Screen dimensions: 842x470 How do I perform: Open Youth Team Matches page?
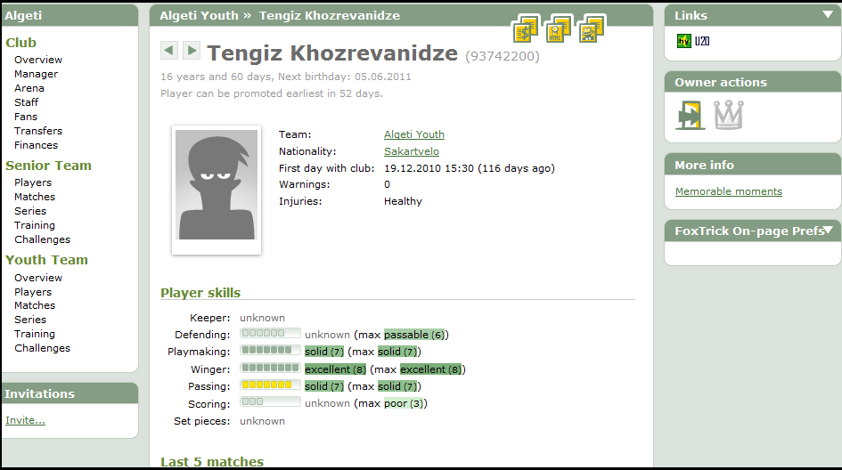[x=35, y=305]
